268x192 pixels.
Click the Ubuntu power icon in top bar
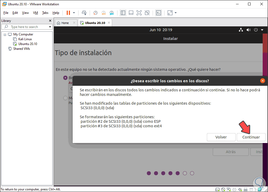[256, 30]
